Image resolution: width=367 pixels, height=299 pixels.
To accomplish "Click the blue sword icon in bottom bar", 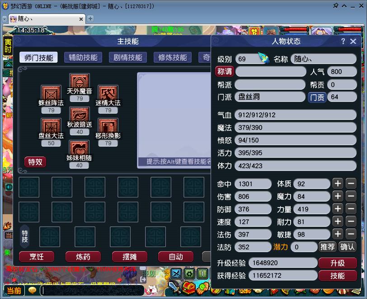I will tap(174, 288).
